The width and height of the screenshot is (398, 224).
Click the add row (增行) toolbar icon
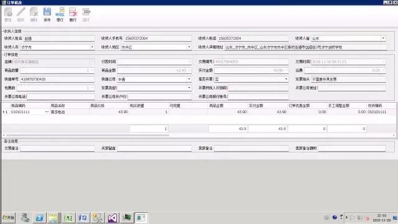[60, 14]
